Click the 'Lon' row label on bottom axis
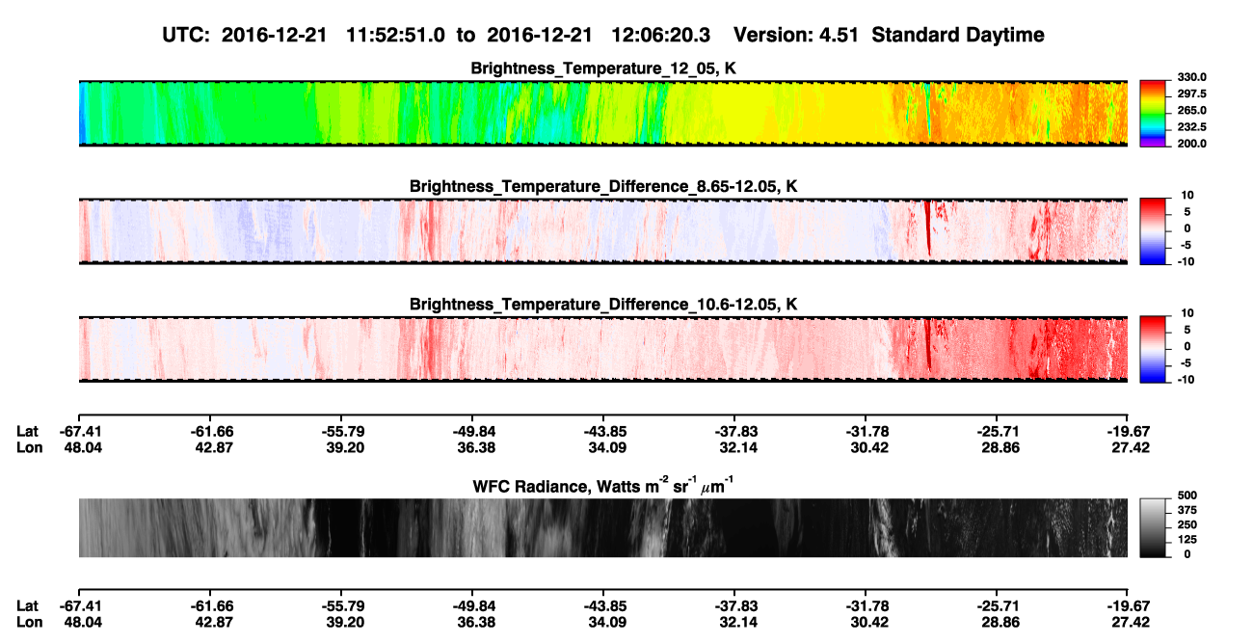 28,623
